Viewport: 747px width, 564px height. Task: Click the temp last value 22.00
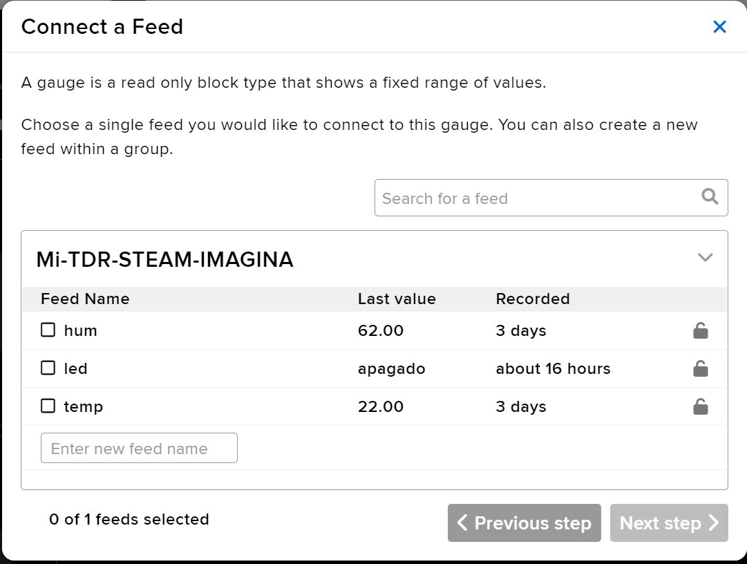pos(381,407)
